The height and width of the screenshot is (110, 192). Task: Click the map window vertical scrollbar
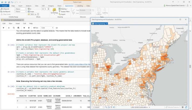click(190, 66)
